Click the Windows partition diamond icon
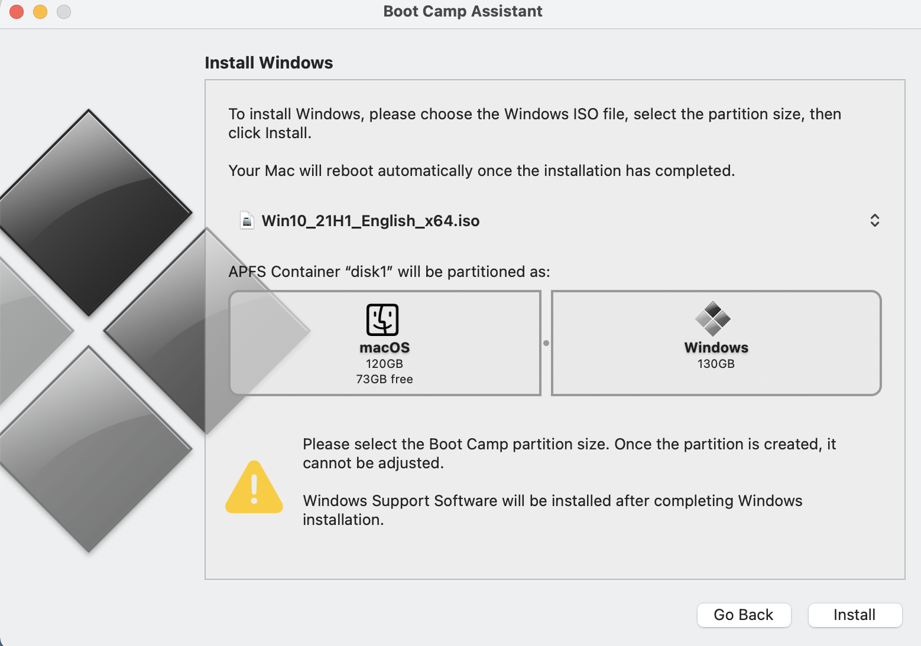The image size is (921, 646). (x=713, y=319)
